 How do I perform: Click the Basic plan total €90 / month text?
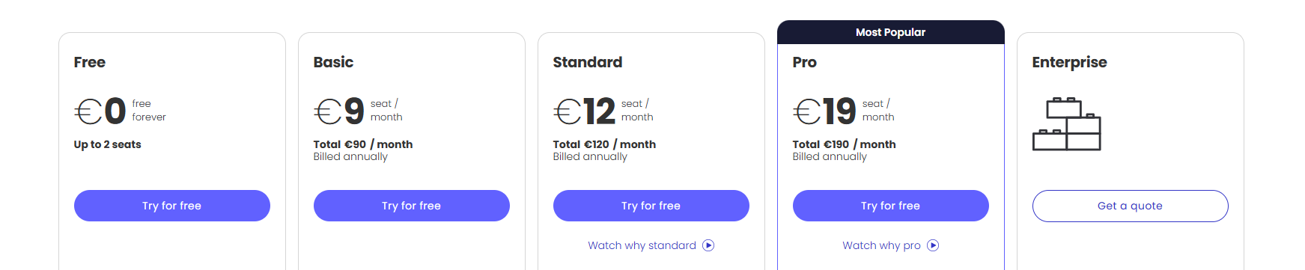tap(363, 144)
